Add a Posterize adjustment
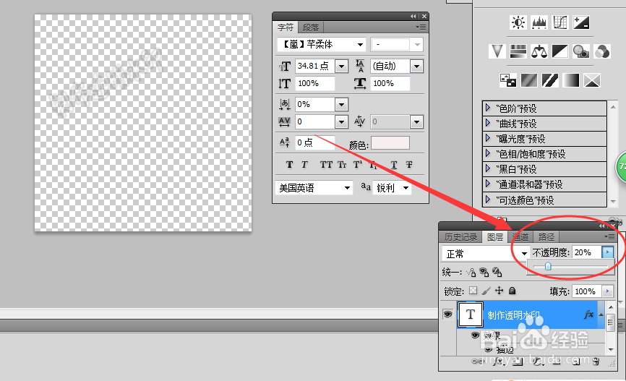 [529, 80]
